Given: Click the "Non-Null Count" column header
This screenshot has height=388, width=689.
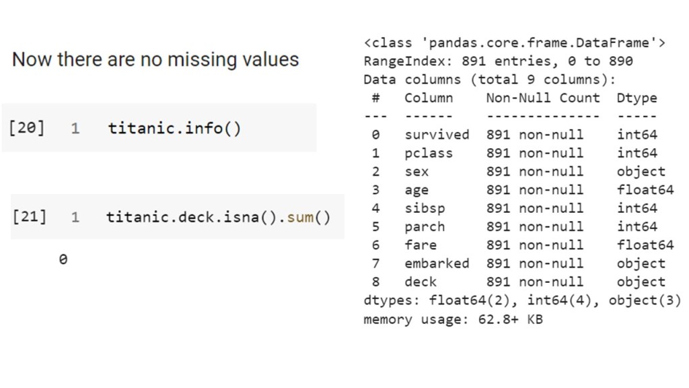Looking at the screenshot, I should click(542, 98).
